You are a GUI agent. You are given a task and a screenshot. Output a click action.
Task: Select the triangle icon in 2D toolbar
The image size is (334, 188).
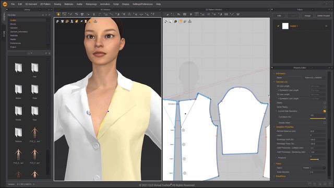click(x=191, y=14)
